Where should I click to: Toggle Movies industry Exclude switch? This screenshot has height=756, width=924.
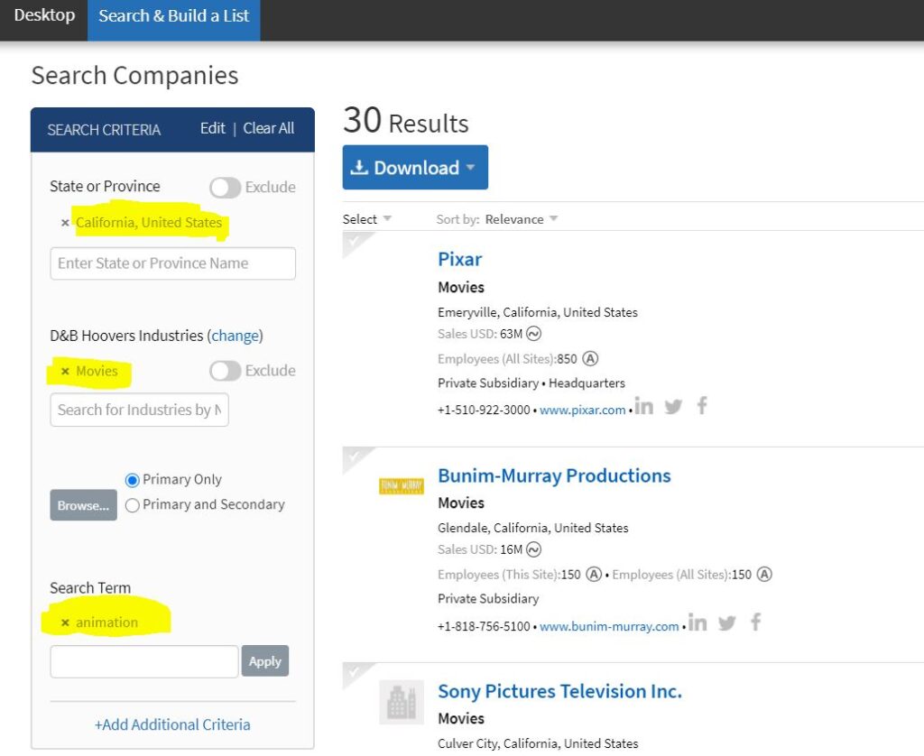[225, 371]
